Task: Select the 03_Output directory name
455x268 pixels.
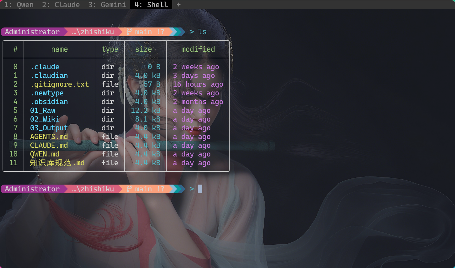Action: coord(49,128)
